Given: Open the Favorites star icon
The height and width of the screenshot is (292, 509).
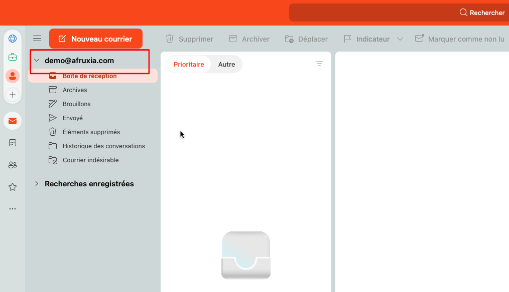Looking at the screenshot, I should coord(13,187).
